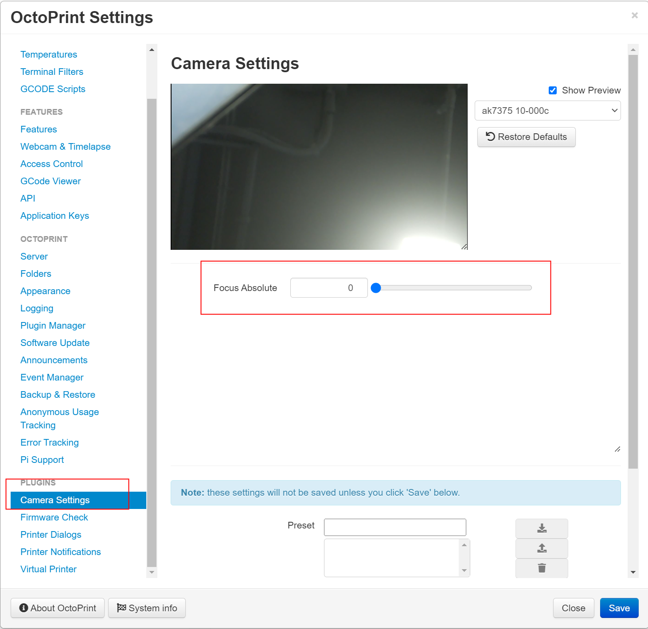
Task: Click sidebar scrollbar up arrow
Action: (x=152, y=50)
